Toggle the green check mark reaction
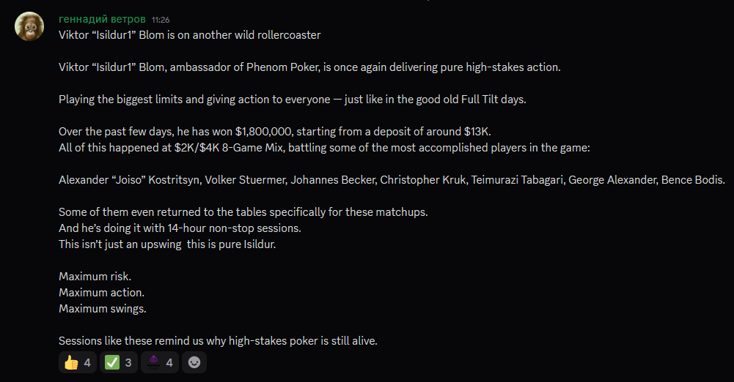Image resolution: width=734 pixels, height=382 pixels. point(118,362)
